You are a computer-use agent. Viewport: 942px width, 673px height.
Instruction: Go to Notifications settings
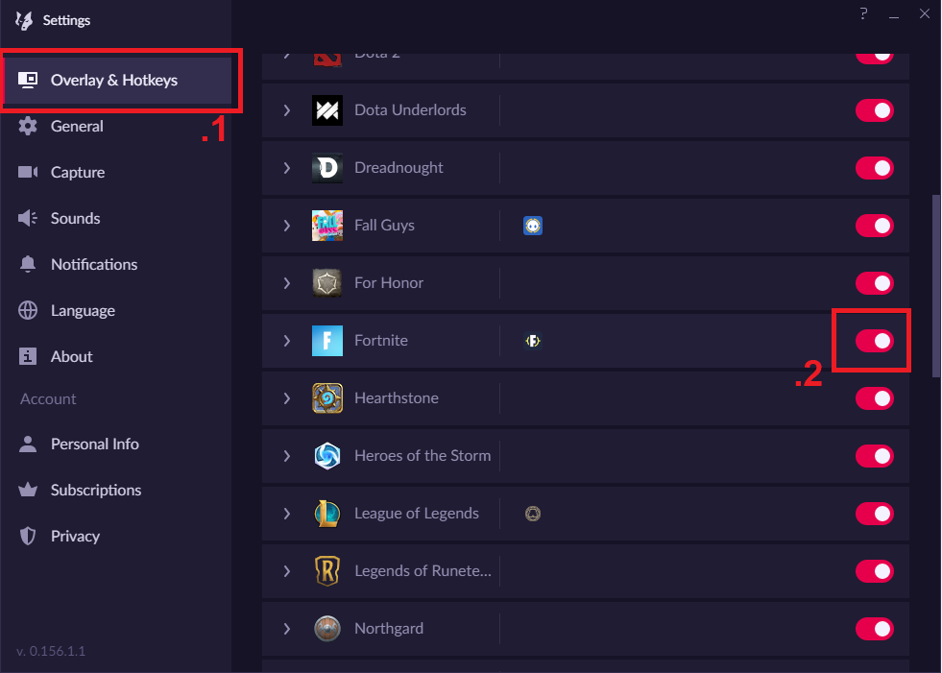coord(115,264)
